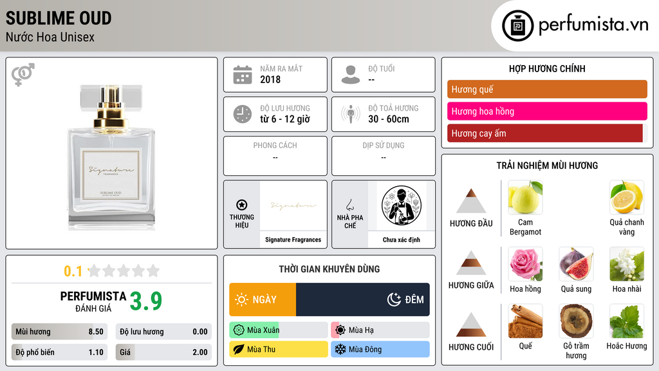Select the Quả chanh vàng note image
This screenshot has width=659, height=371.
(x=627, y=197)
